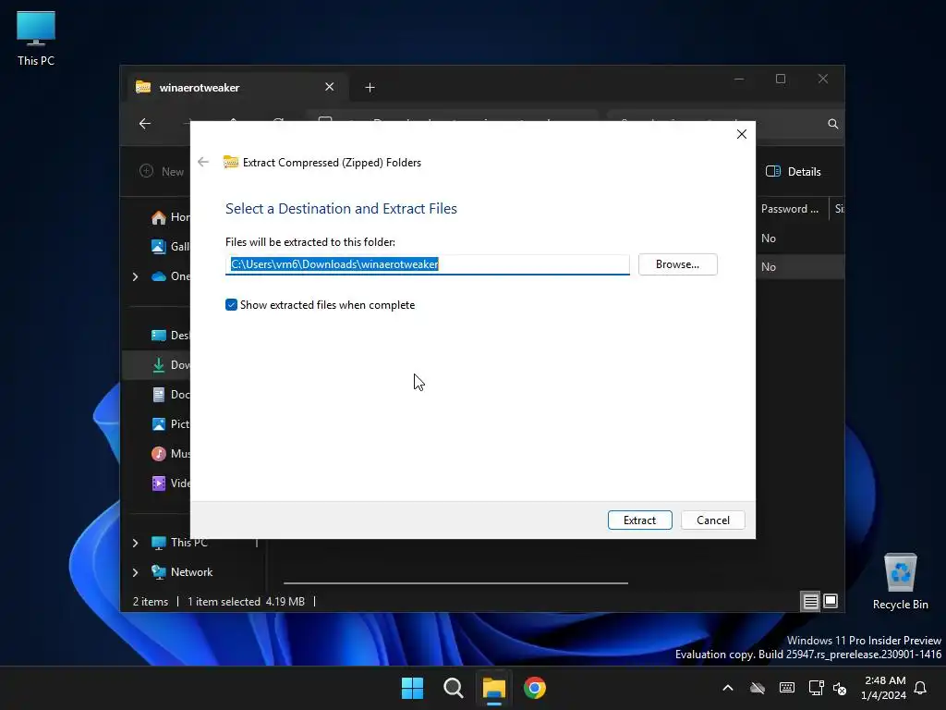The width and height of the screenshot is (946, 710).
Task: Sort by the Password column header
Action: [792, 208]
